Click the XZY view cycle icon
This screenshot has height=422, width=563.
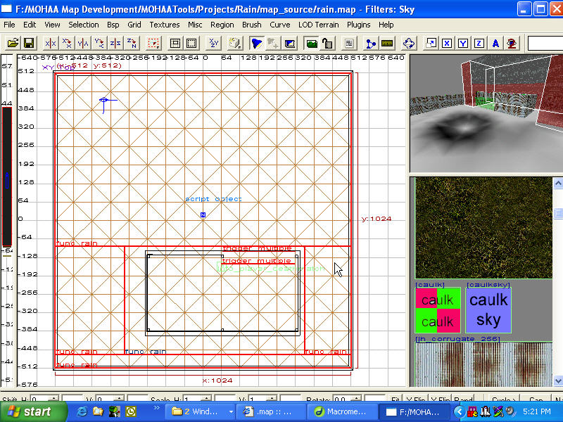214,43
